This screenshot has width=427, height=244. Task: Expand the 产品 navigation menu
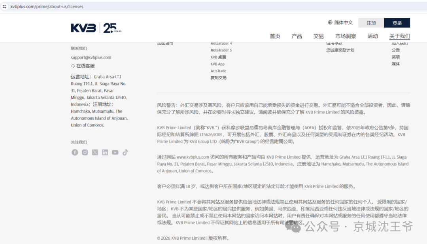click(297, 36)
